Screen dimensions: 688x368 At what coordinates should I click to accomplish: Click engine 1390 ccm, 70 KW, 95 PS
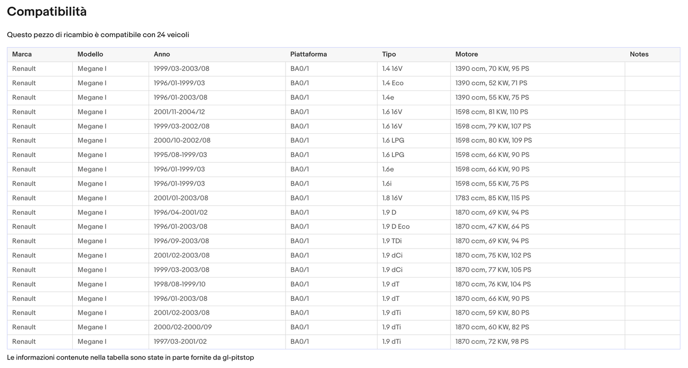pos(492,69)
